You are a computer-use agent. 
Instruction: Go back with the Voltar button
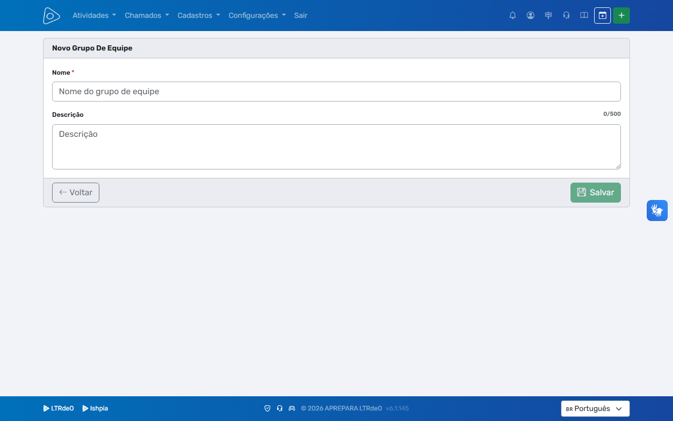point(76,193)
